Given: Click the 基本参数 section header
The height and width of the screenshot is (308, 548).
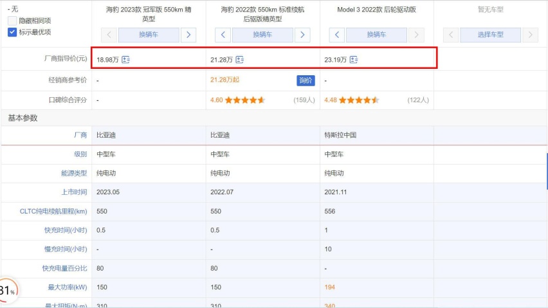Looking at the screenshot, I should tap(23, 118).
